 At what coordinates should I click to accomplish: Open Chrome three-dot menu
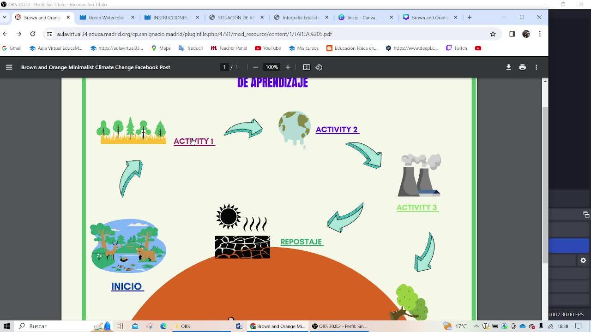(540, 34)
